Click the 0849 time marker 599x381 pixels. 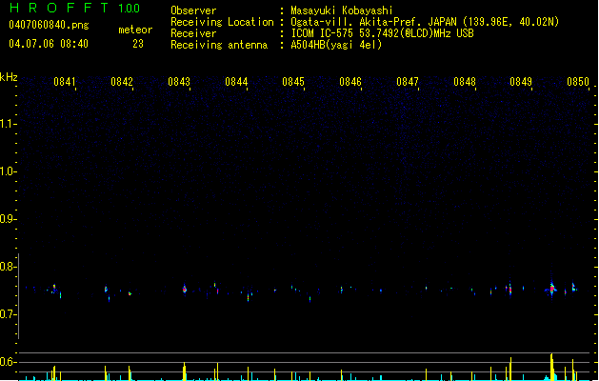coord(521,82)
